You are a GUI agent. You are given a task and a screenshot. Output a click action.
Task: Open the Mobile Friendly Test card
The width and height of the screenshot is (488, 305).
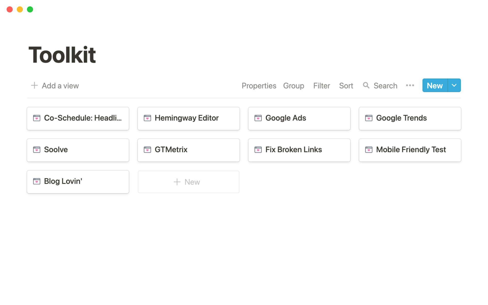[x=410, y=150]
